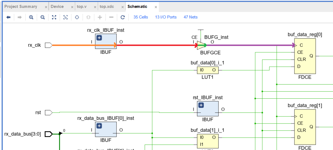Select the red clock net segment
Viewport: 333px width, 150px height.
point(157,45)
